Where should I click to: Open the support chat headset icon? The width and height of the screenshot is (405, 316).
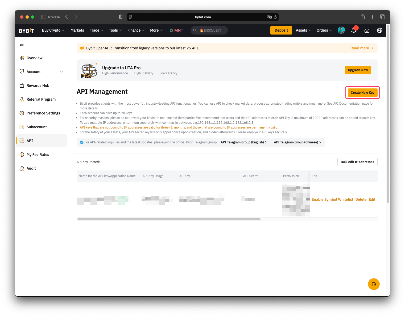coord(374,284)
